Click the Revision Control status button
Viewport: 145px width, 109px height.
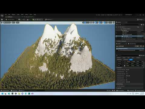point(140,91)
